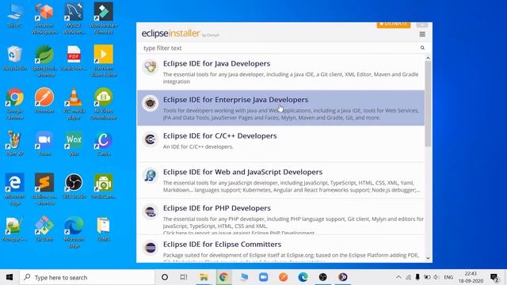Focus the type filter text field
The height and width of the screenshot is (285, 507).
[280, 47]
